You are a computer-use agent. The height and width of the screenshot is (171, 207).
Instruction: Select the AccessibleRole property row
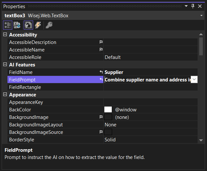[x=55, y=57]
